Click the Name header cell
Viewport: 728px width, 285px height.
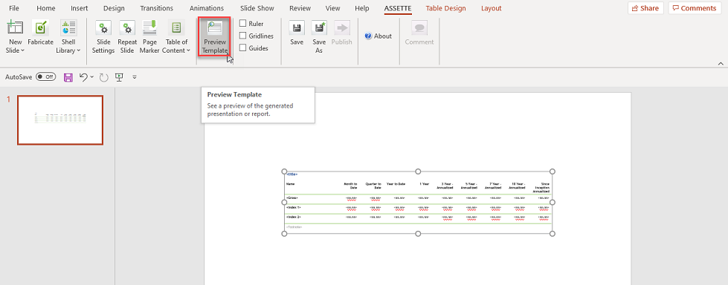tap(290, 184)
